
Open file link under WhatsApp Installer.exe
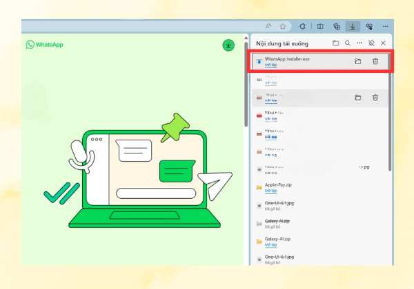click(271, 65)
